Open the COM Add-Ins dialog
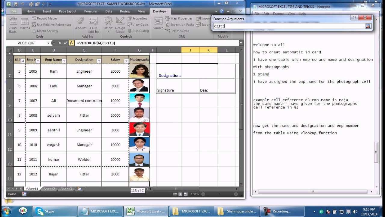 94,25
